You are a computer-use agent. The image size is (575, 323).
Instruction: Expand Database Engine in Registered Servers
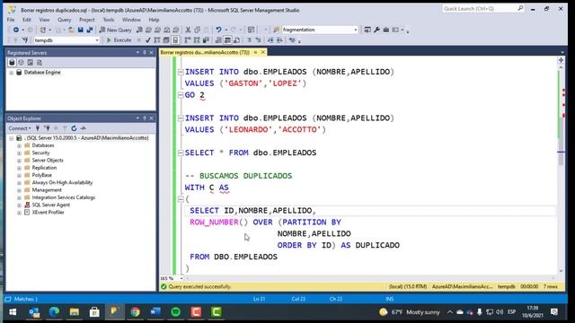(x=12, y=73)
